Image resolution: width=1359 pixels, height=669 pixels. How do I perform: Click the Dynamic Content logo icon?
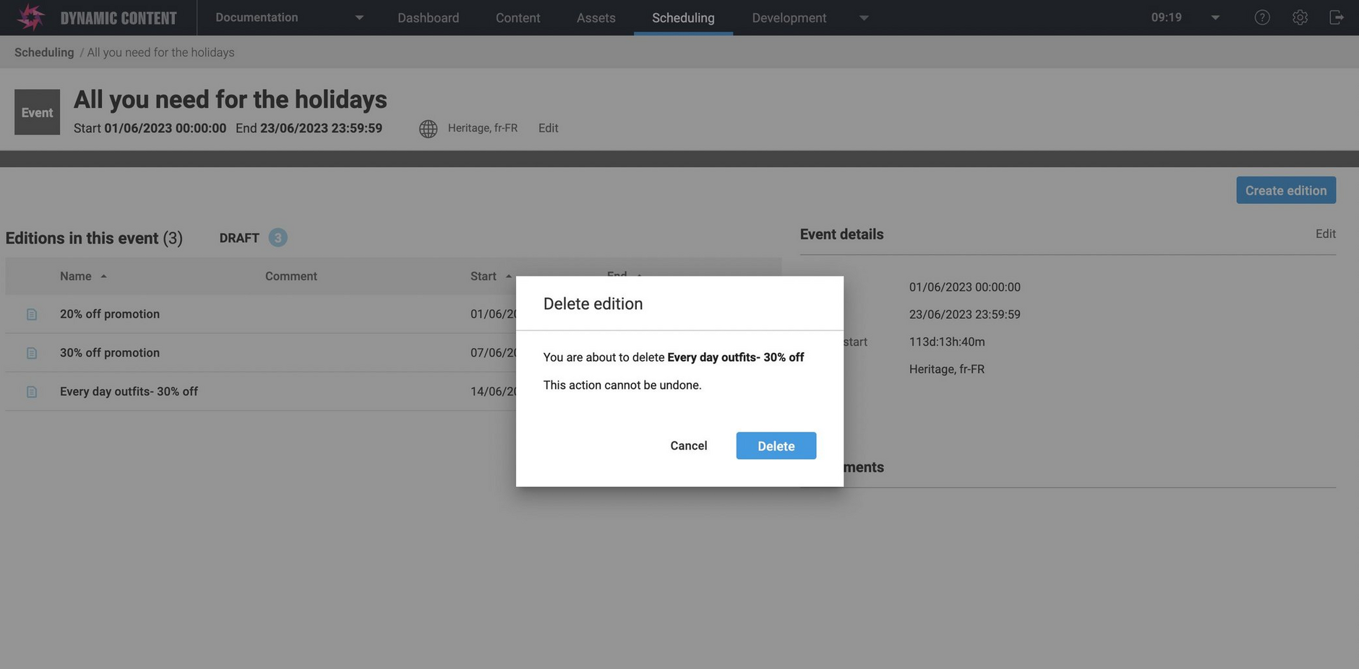[30, 17]
